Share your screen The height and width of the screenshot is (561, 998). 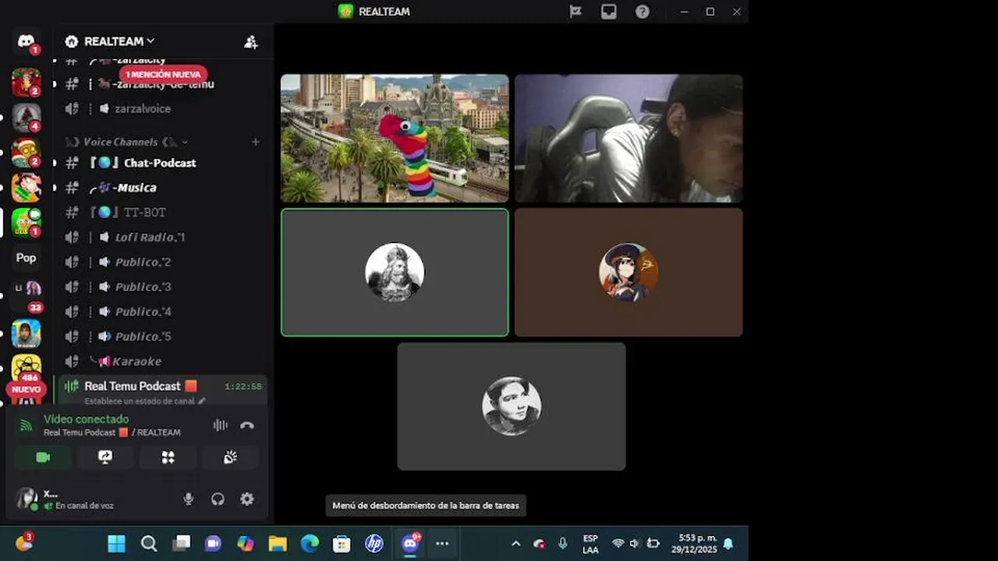coord(105,457)
